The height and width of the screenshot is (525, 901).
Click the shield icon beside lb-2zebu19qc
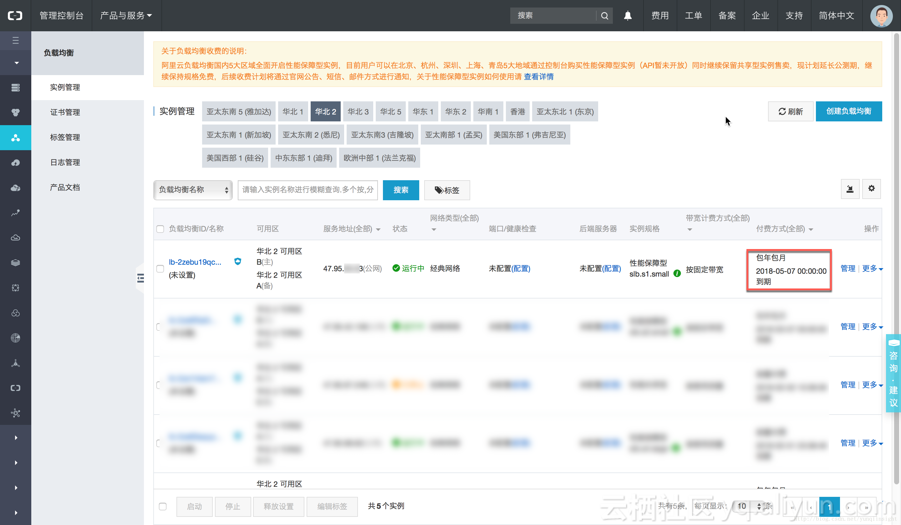click(x=237, y=262)
